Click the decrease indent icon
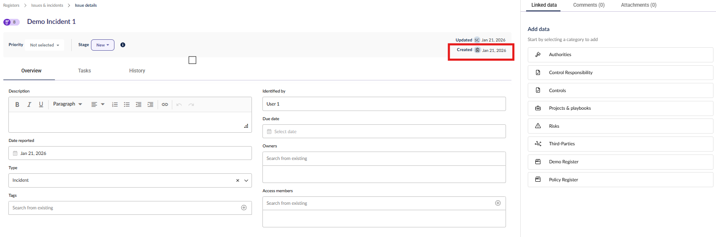The height and width of the screenshot is (237, 716). coord(138,105)
